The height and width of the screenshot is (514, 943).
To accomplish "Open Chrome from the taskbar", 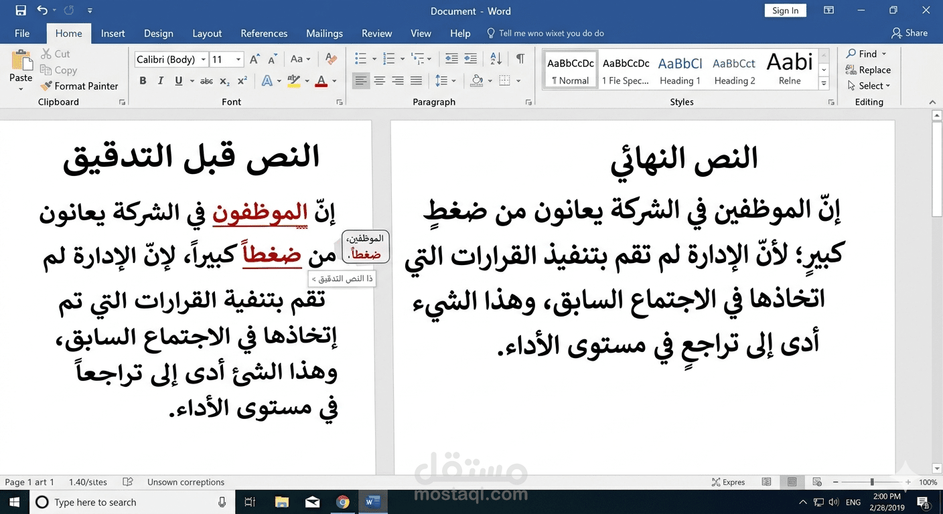I will pos(343,502).
